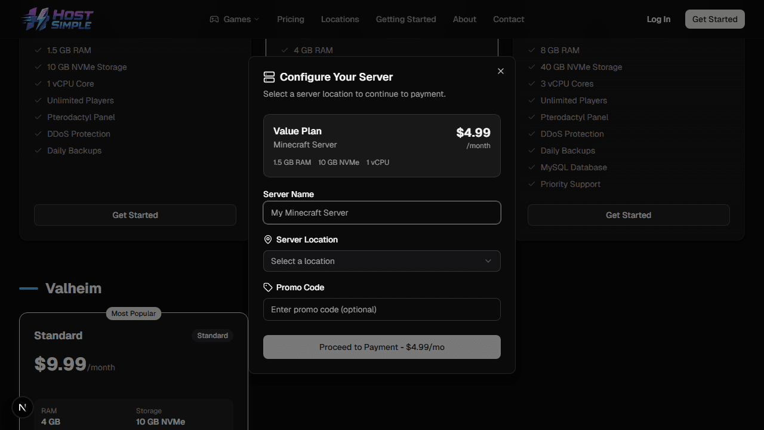Go to the Pricing page
This screenshot has width=764, height=430.
point(291,19)
